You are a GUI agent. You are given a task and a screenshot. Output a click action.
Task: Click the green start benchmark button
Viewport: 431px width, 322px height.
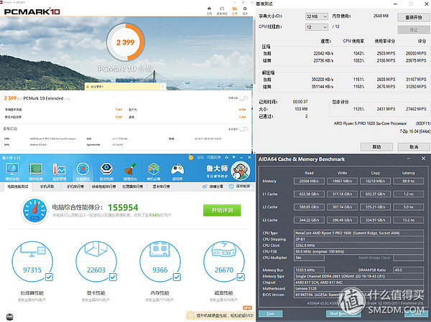[x=222, y=210]
